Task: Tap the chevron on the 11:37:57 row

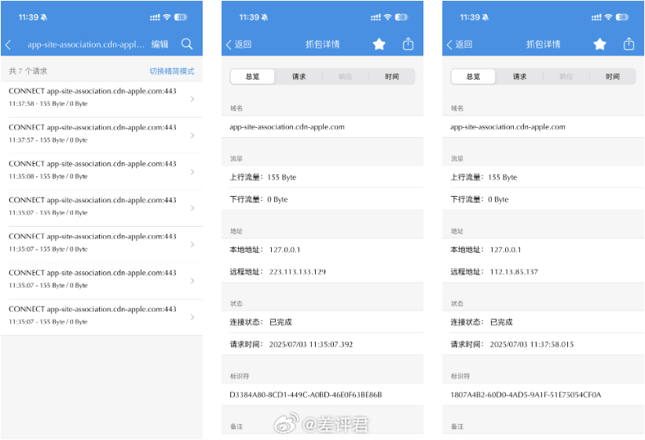Action: [192, 136]
